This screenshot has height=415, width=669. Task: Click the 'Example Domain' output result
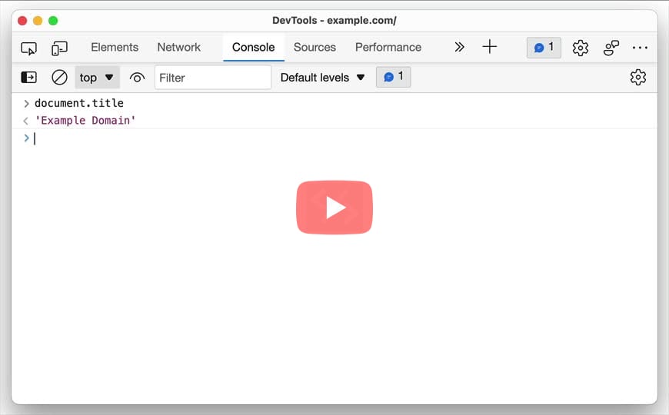(85, 121)
